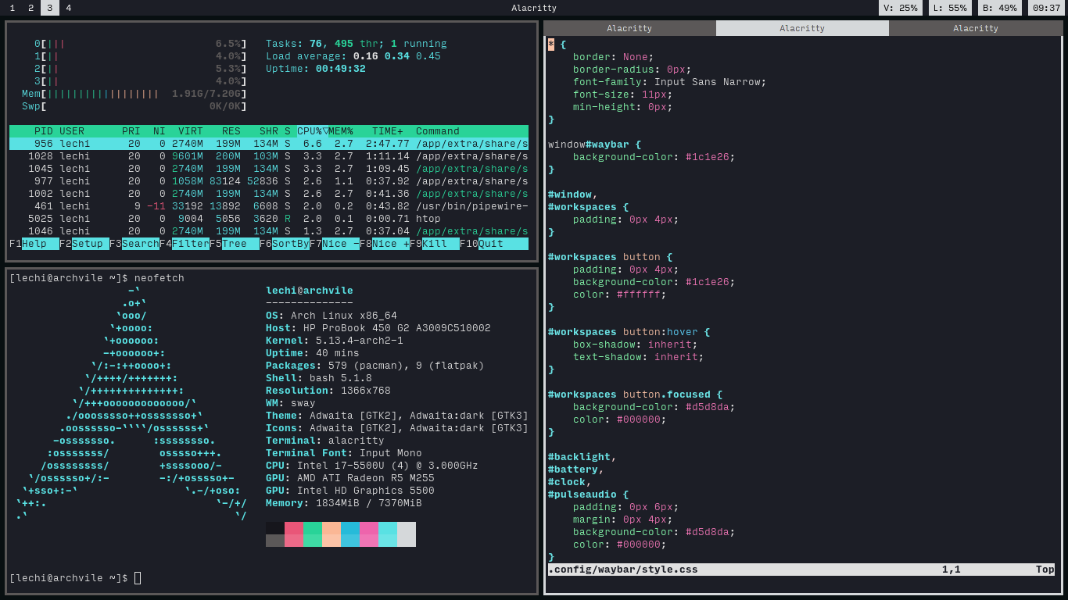Click the focused workspace 3 button

(49, 8)
